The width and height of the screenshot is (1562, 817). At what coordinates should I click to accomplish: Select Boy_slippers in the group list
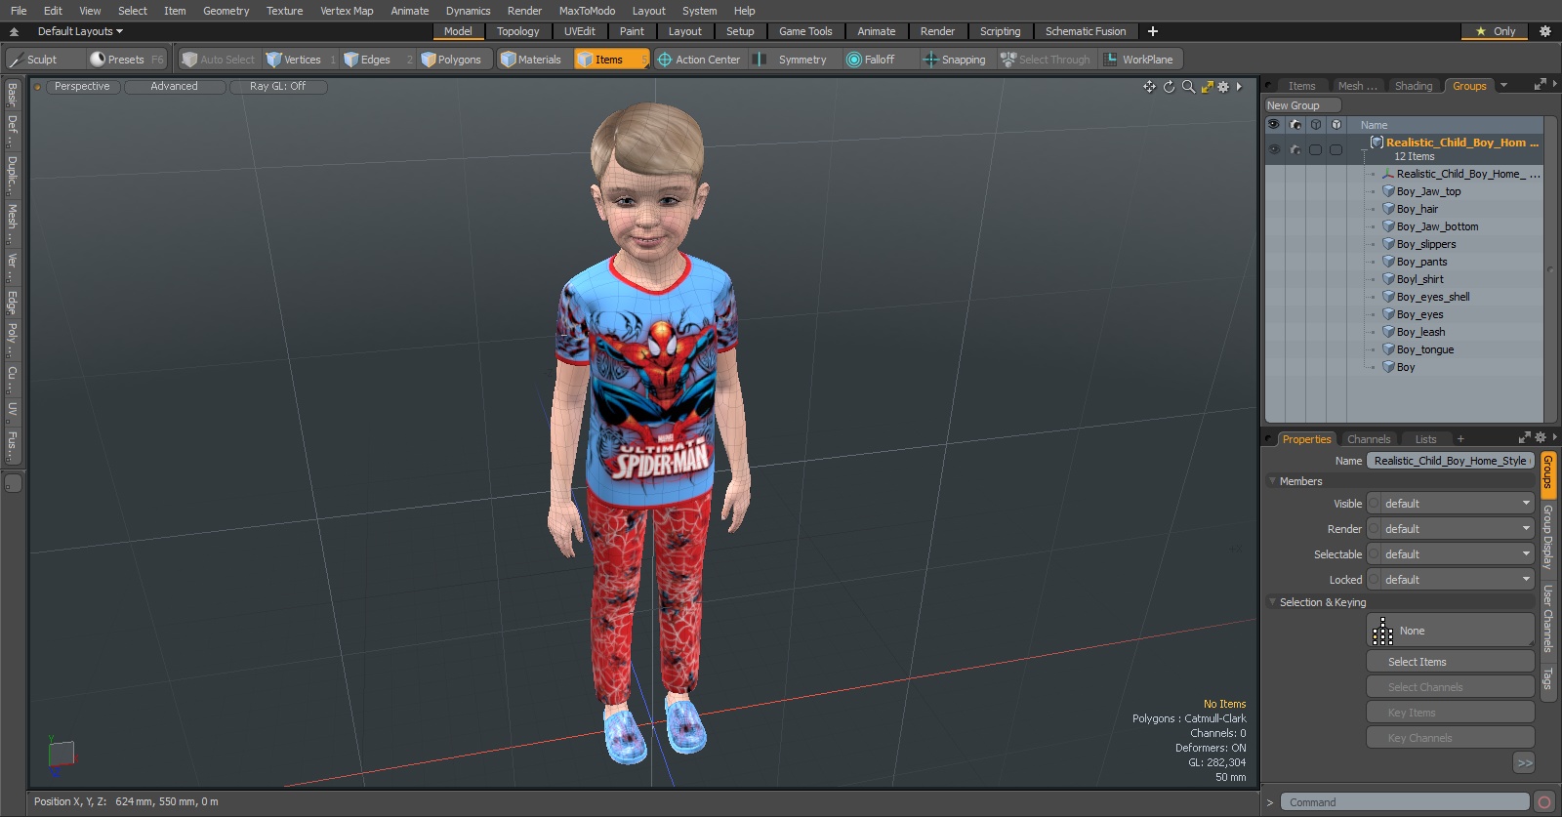point(1426,244)
